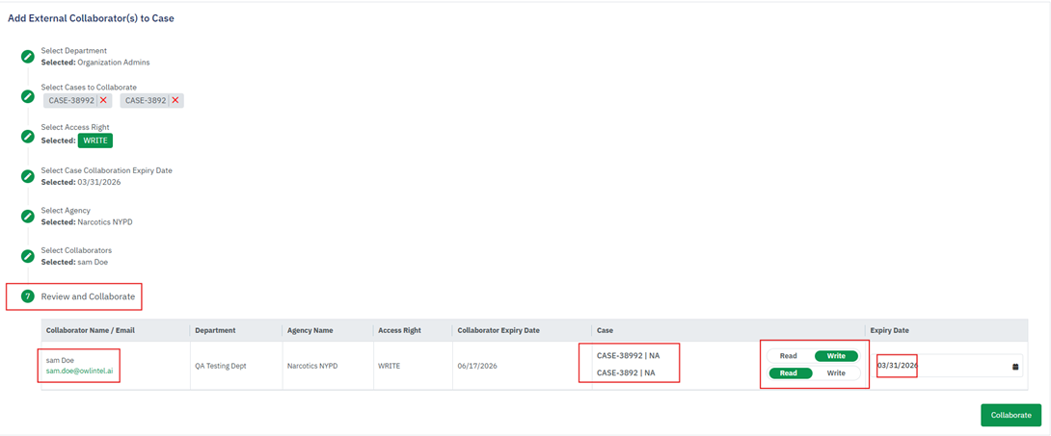Select Read access for CASE-3892
The width and height of the screenshot is (1051, 436).
789,373
